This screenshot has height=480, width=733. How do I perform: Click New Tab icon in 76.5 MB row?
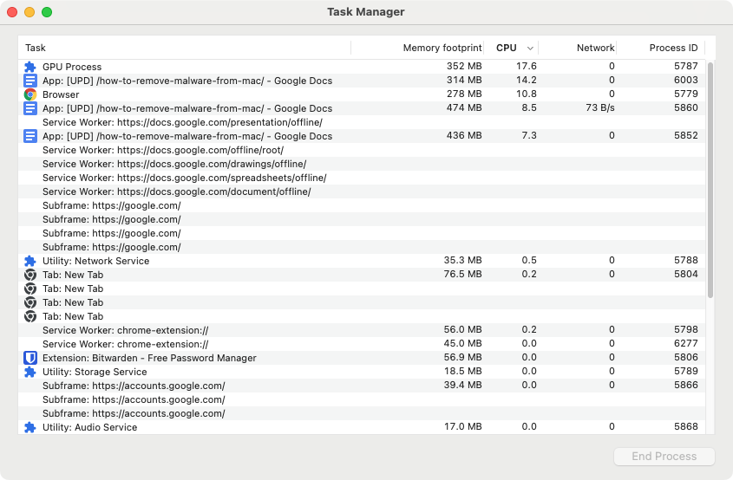[x=29, y=275]
